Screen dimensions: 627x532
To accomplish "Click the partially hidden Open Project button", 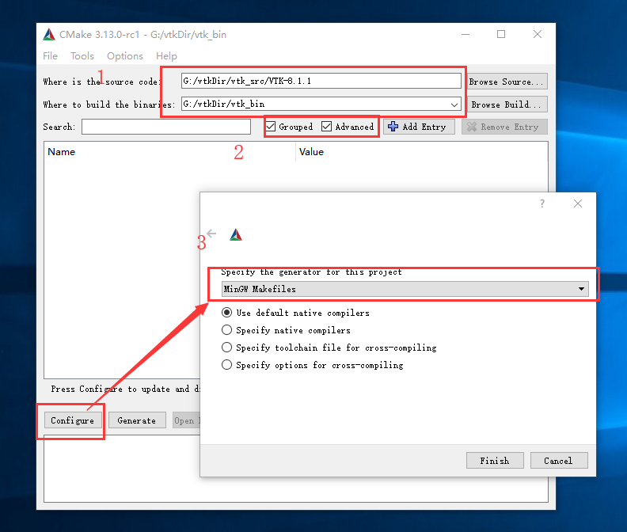I will tap(186, 420).
